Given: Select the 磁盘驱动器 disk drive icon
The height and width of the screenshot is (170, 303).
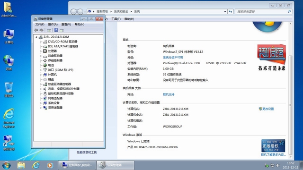Looking at the screenshot, I should 45,56.
